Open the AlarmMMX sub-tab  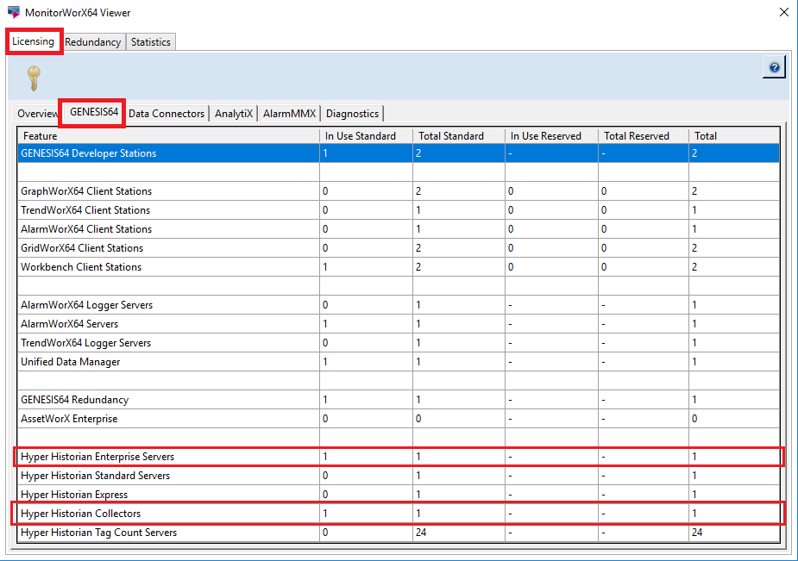[289, 113]
